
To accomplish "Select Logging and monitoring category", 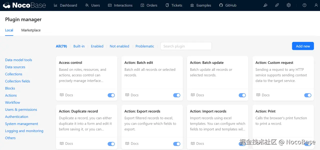I will pyautogui.click(x=24, y=131).
